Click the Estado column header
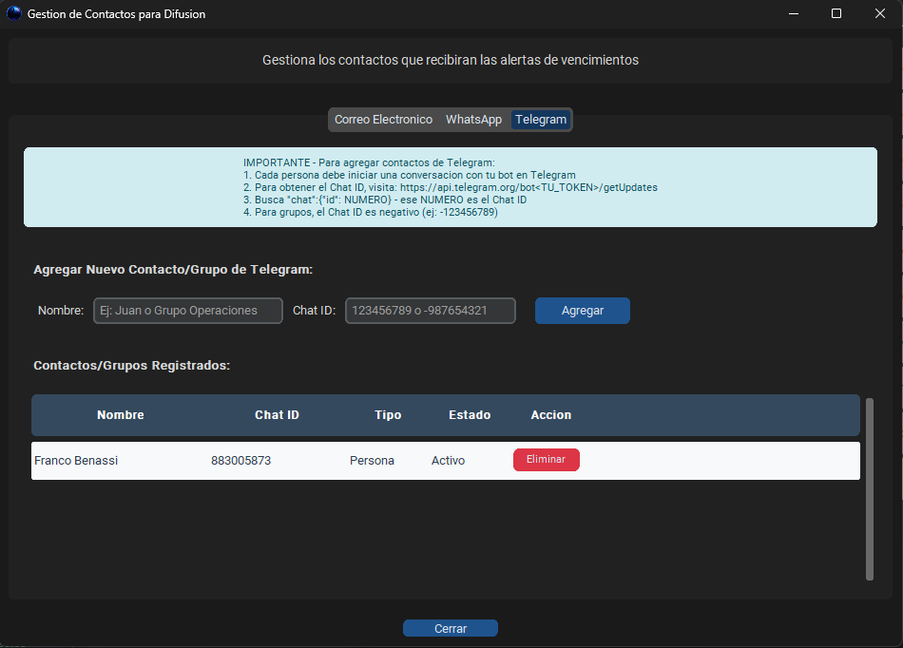Screen dimensions: 903x648 coord(470,415)
